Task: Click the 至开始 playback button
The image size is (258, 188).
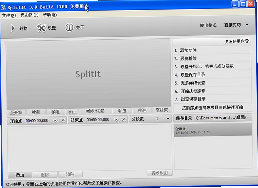Action: point(16,112)
